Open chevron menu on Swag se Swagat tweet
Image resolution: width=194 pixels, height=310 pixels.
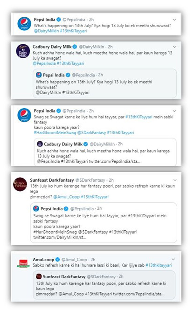coord(174,111)
